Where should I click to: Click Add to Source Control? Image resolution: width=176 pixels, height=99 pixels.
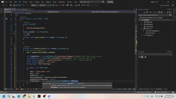144,92
